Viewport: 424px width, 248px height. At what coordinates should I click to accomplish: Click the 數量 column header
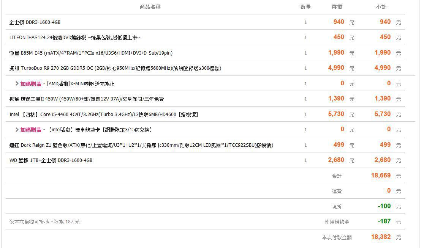coord(305,7)
